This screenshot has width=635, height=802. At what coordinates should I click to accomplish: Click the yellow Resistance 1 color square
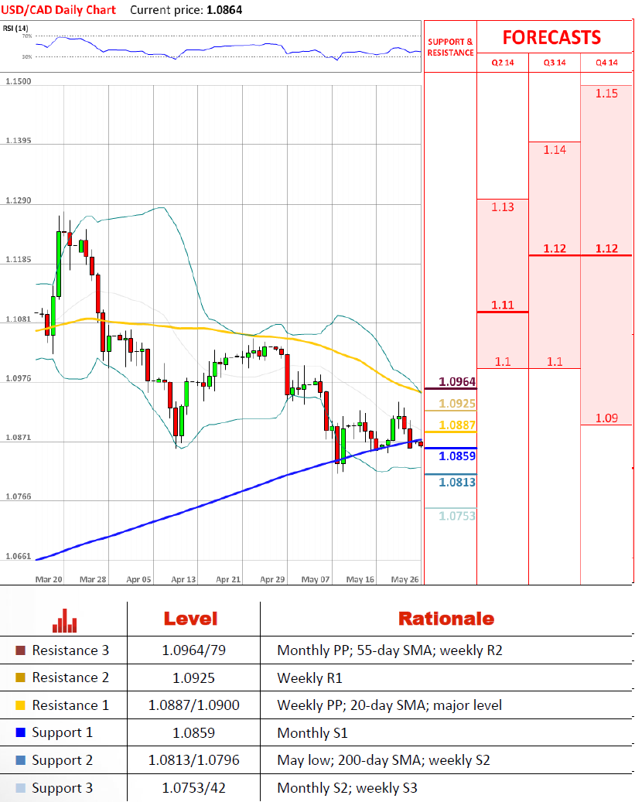[20, 705]
